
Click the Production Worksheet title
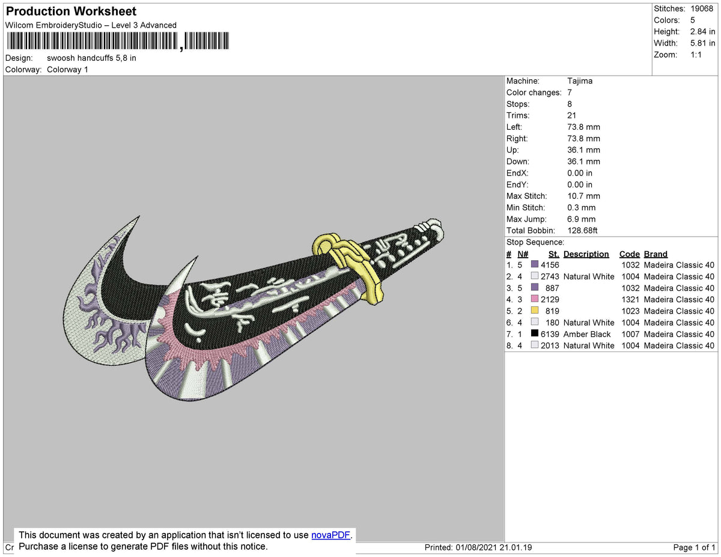point(71,11)
